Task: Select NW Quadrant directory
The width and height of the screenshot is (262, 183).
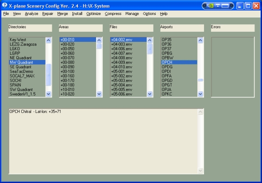Action: click(27, 62)
